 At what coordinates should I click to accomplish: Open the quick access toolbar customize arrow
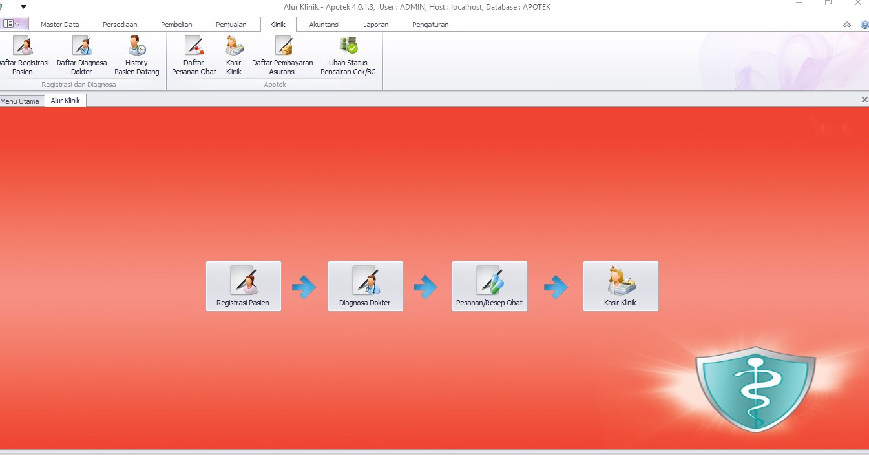coord(24,6)
